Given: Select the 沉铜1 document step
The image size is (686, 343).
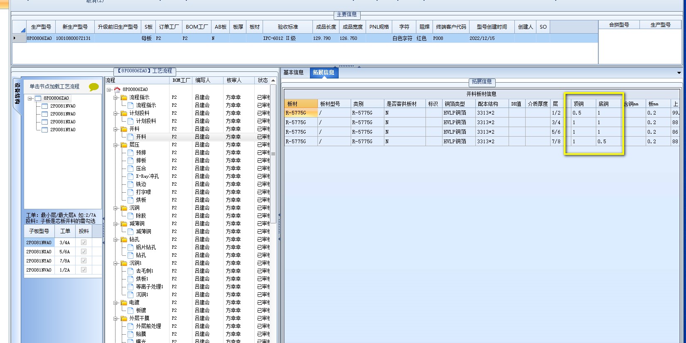Looking at the screenshot, I should pos(142,294).
